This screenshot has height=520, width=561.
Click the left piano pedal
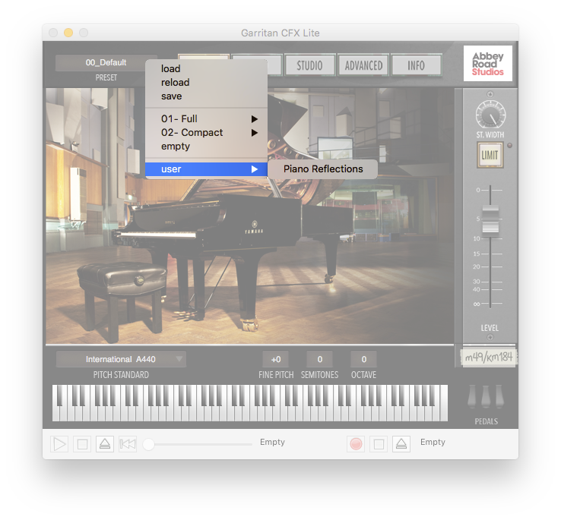[x=472, y=396]
